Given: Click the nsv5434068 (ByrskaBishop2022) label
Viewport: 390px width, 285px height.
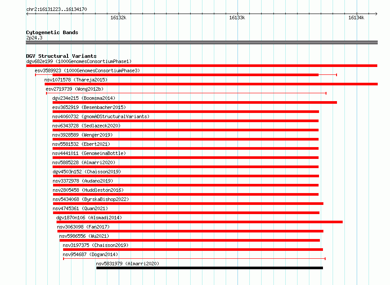Looking at the screenshot, I should point(91,199).
